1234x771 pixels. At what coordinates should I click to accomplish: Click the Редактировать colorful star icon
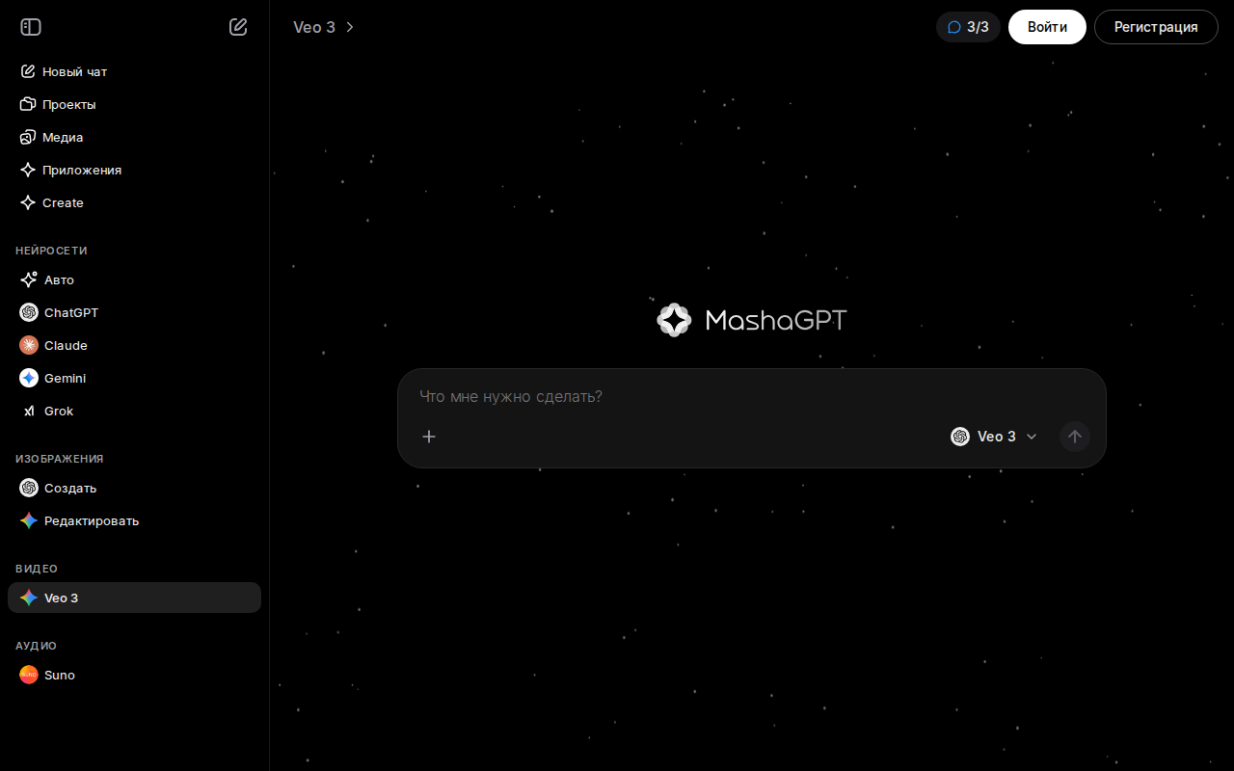click(x=29, y=520)
